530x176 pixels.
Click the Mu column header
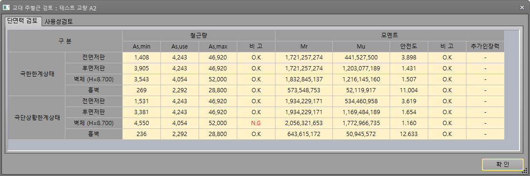[361, 47]
